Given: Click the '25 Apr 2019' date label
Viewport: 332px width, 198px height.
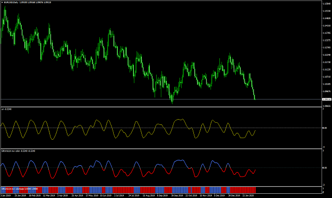Looking at the screenshot, I should [77, 195].
